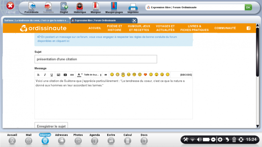Click the volume speaker icon
Image resolution: width=262 pixels, height=147 pixels.
tap(199, 139)
